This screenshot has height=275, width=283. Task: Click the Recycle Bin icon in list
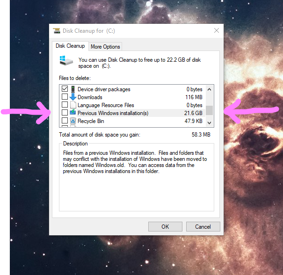tap(73, 121)
